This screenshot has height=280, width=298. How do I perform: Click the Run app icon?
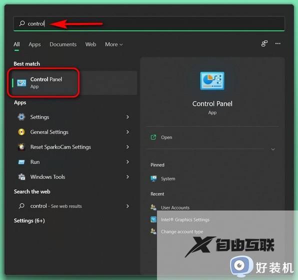coord(21,162)
